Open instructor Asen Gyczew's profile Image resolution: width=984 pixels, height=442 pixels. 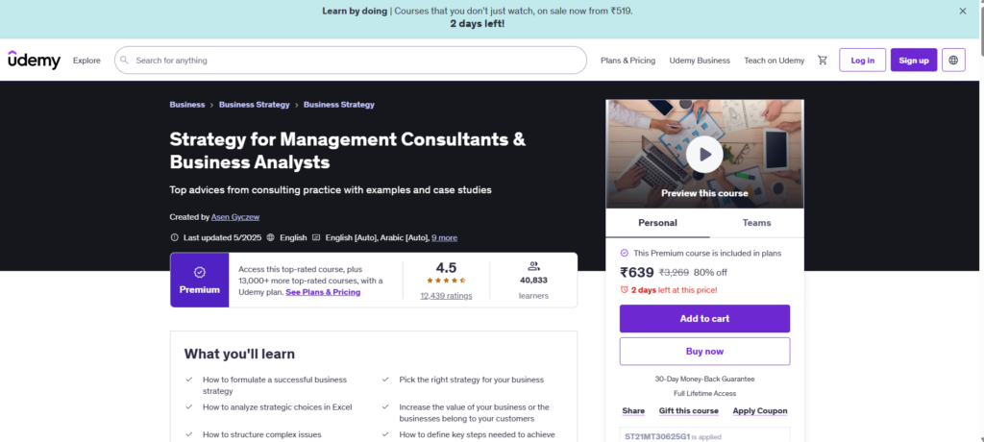point(235,216)
